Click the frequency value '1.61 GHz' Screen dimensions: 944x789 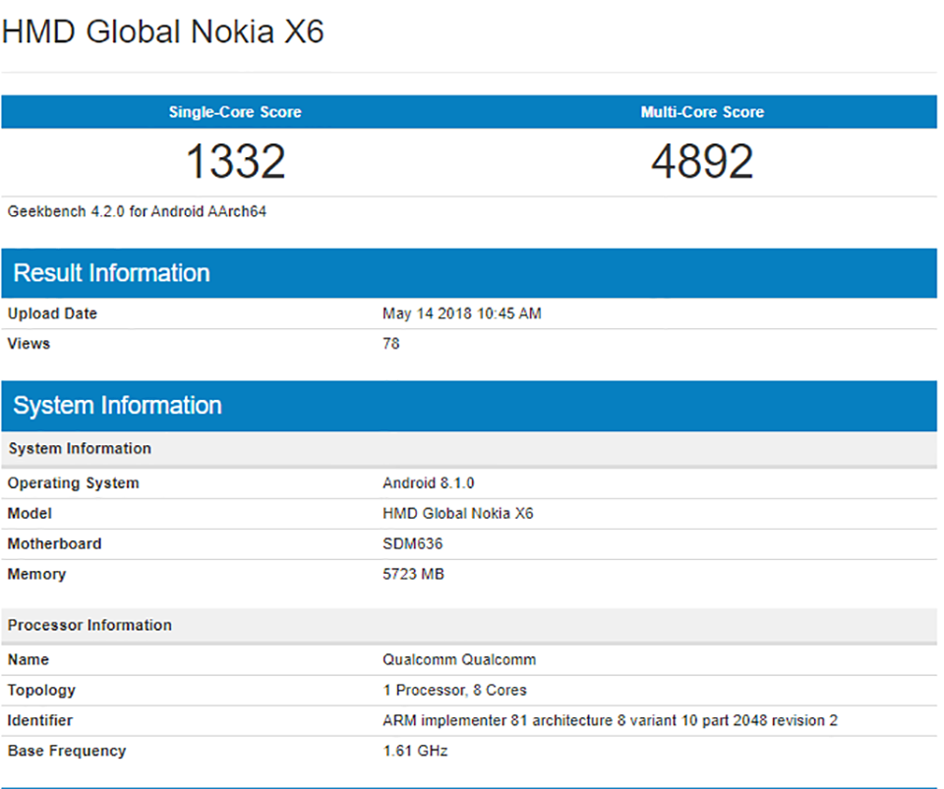tap(415, 751)
